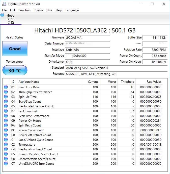The width and height of the screenshot is (170, 174).
Task: Click the Firmware field JP2OA3MA
Action: pos(88,37)
